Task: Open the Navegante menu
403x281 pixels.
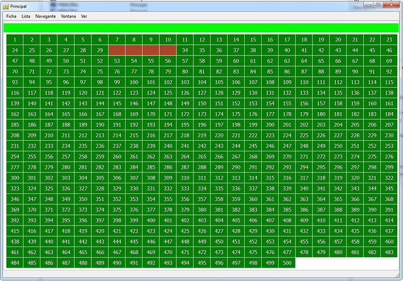Action: (46, 16)
